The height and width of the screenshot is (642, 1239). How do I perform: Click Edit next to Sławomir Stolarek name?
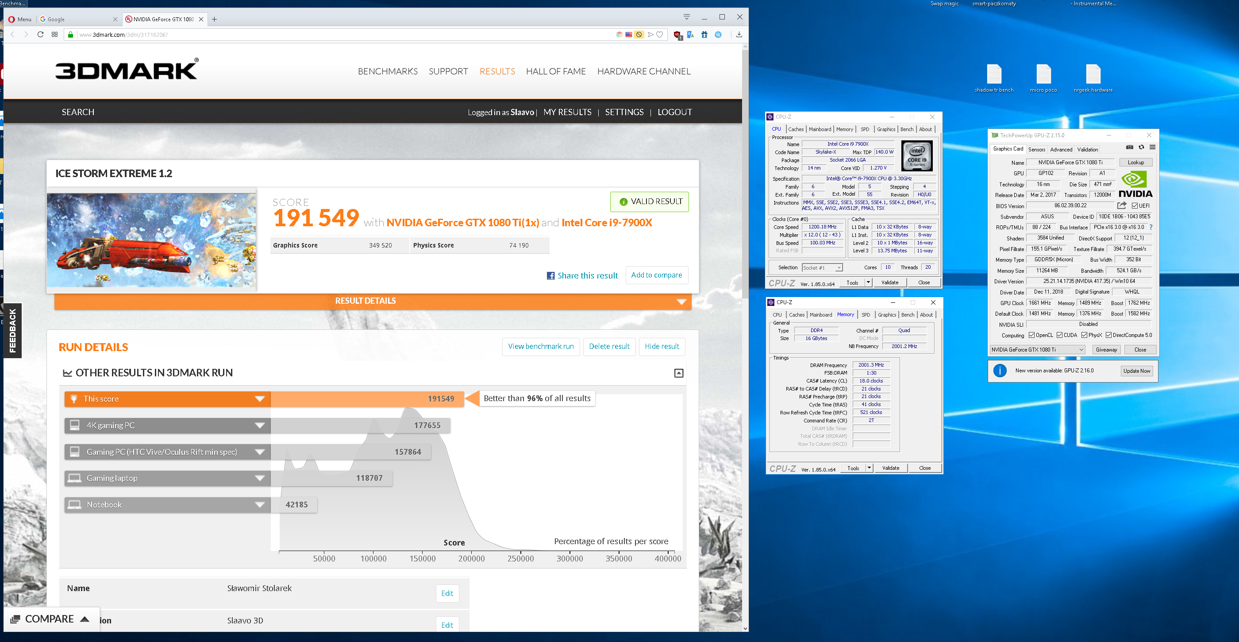point(447,593)
